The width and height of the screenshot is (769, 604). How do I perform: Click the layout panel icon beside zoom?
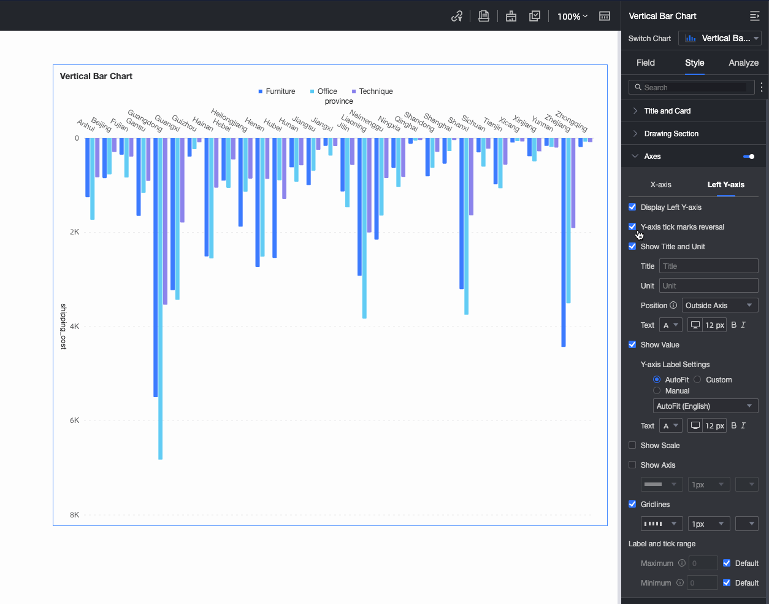[605, 17]
